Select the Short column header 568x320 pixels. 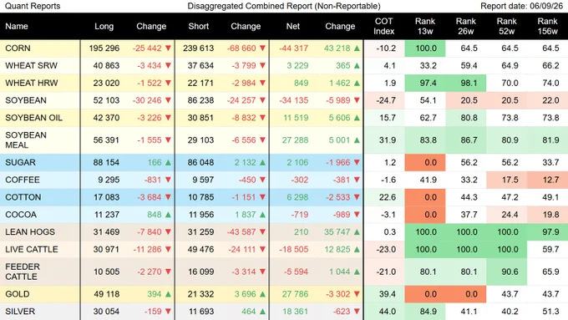pyautogui.click(x=199, y=27)
